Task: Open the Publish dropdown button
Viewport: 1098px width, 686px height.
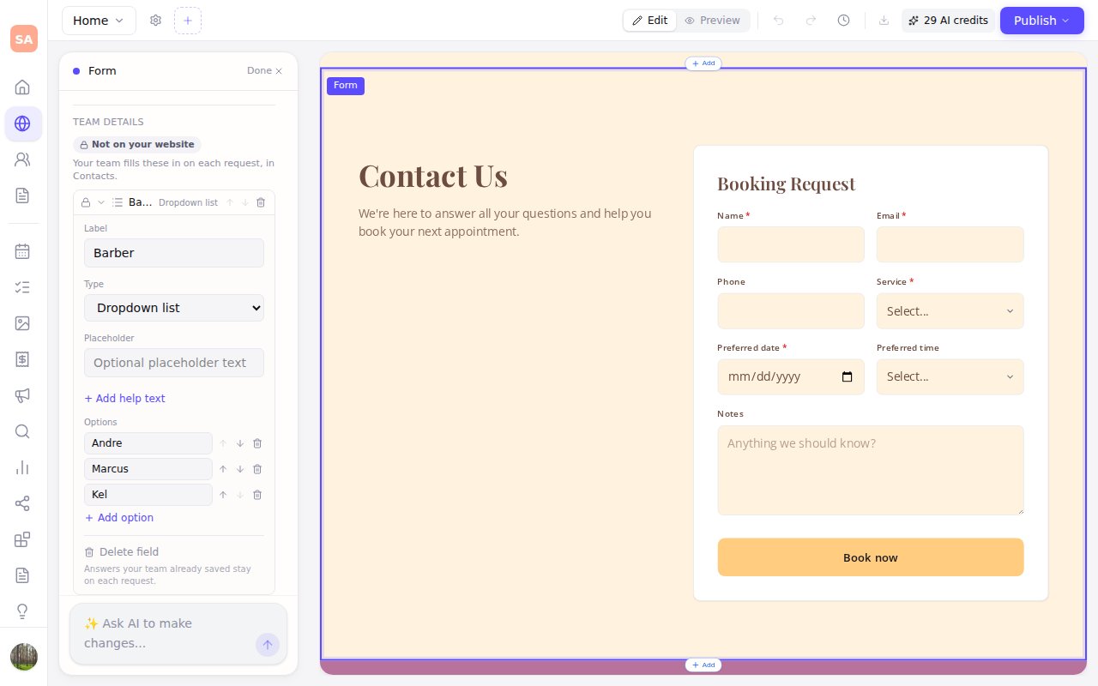Action: (1042, 21)
